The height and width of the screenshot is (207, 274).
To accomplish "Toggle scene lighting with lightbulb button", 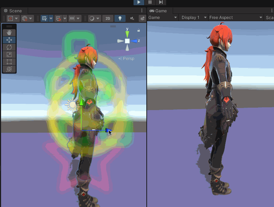I will click(120, 18).
